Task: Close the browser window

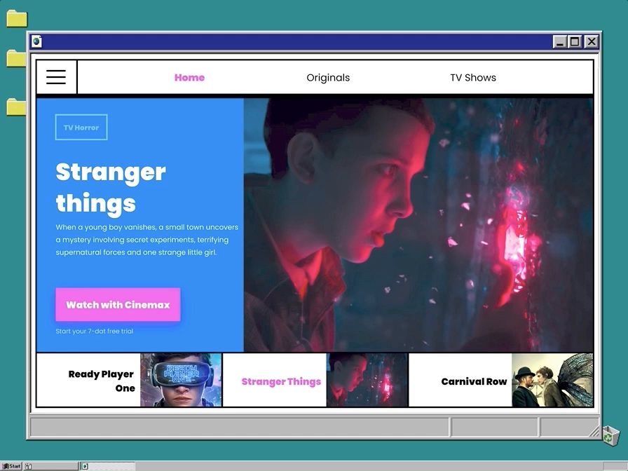Action: coord(591,42)
